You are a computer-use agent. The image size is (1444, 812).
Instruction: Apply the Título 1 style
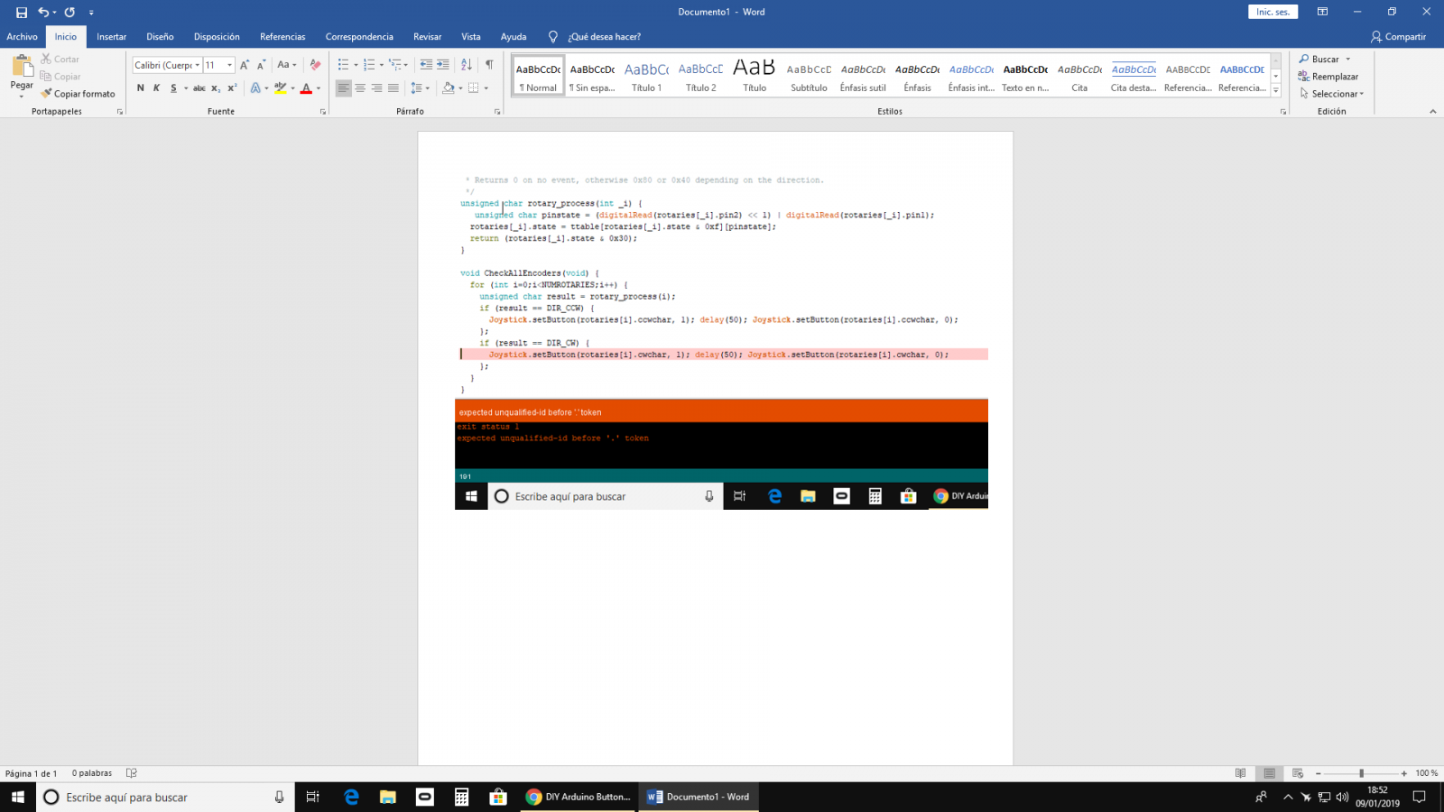point(646,77)
